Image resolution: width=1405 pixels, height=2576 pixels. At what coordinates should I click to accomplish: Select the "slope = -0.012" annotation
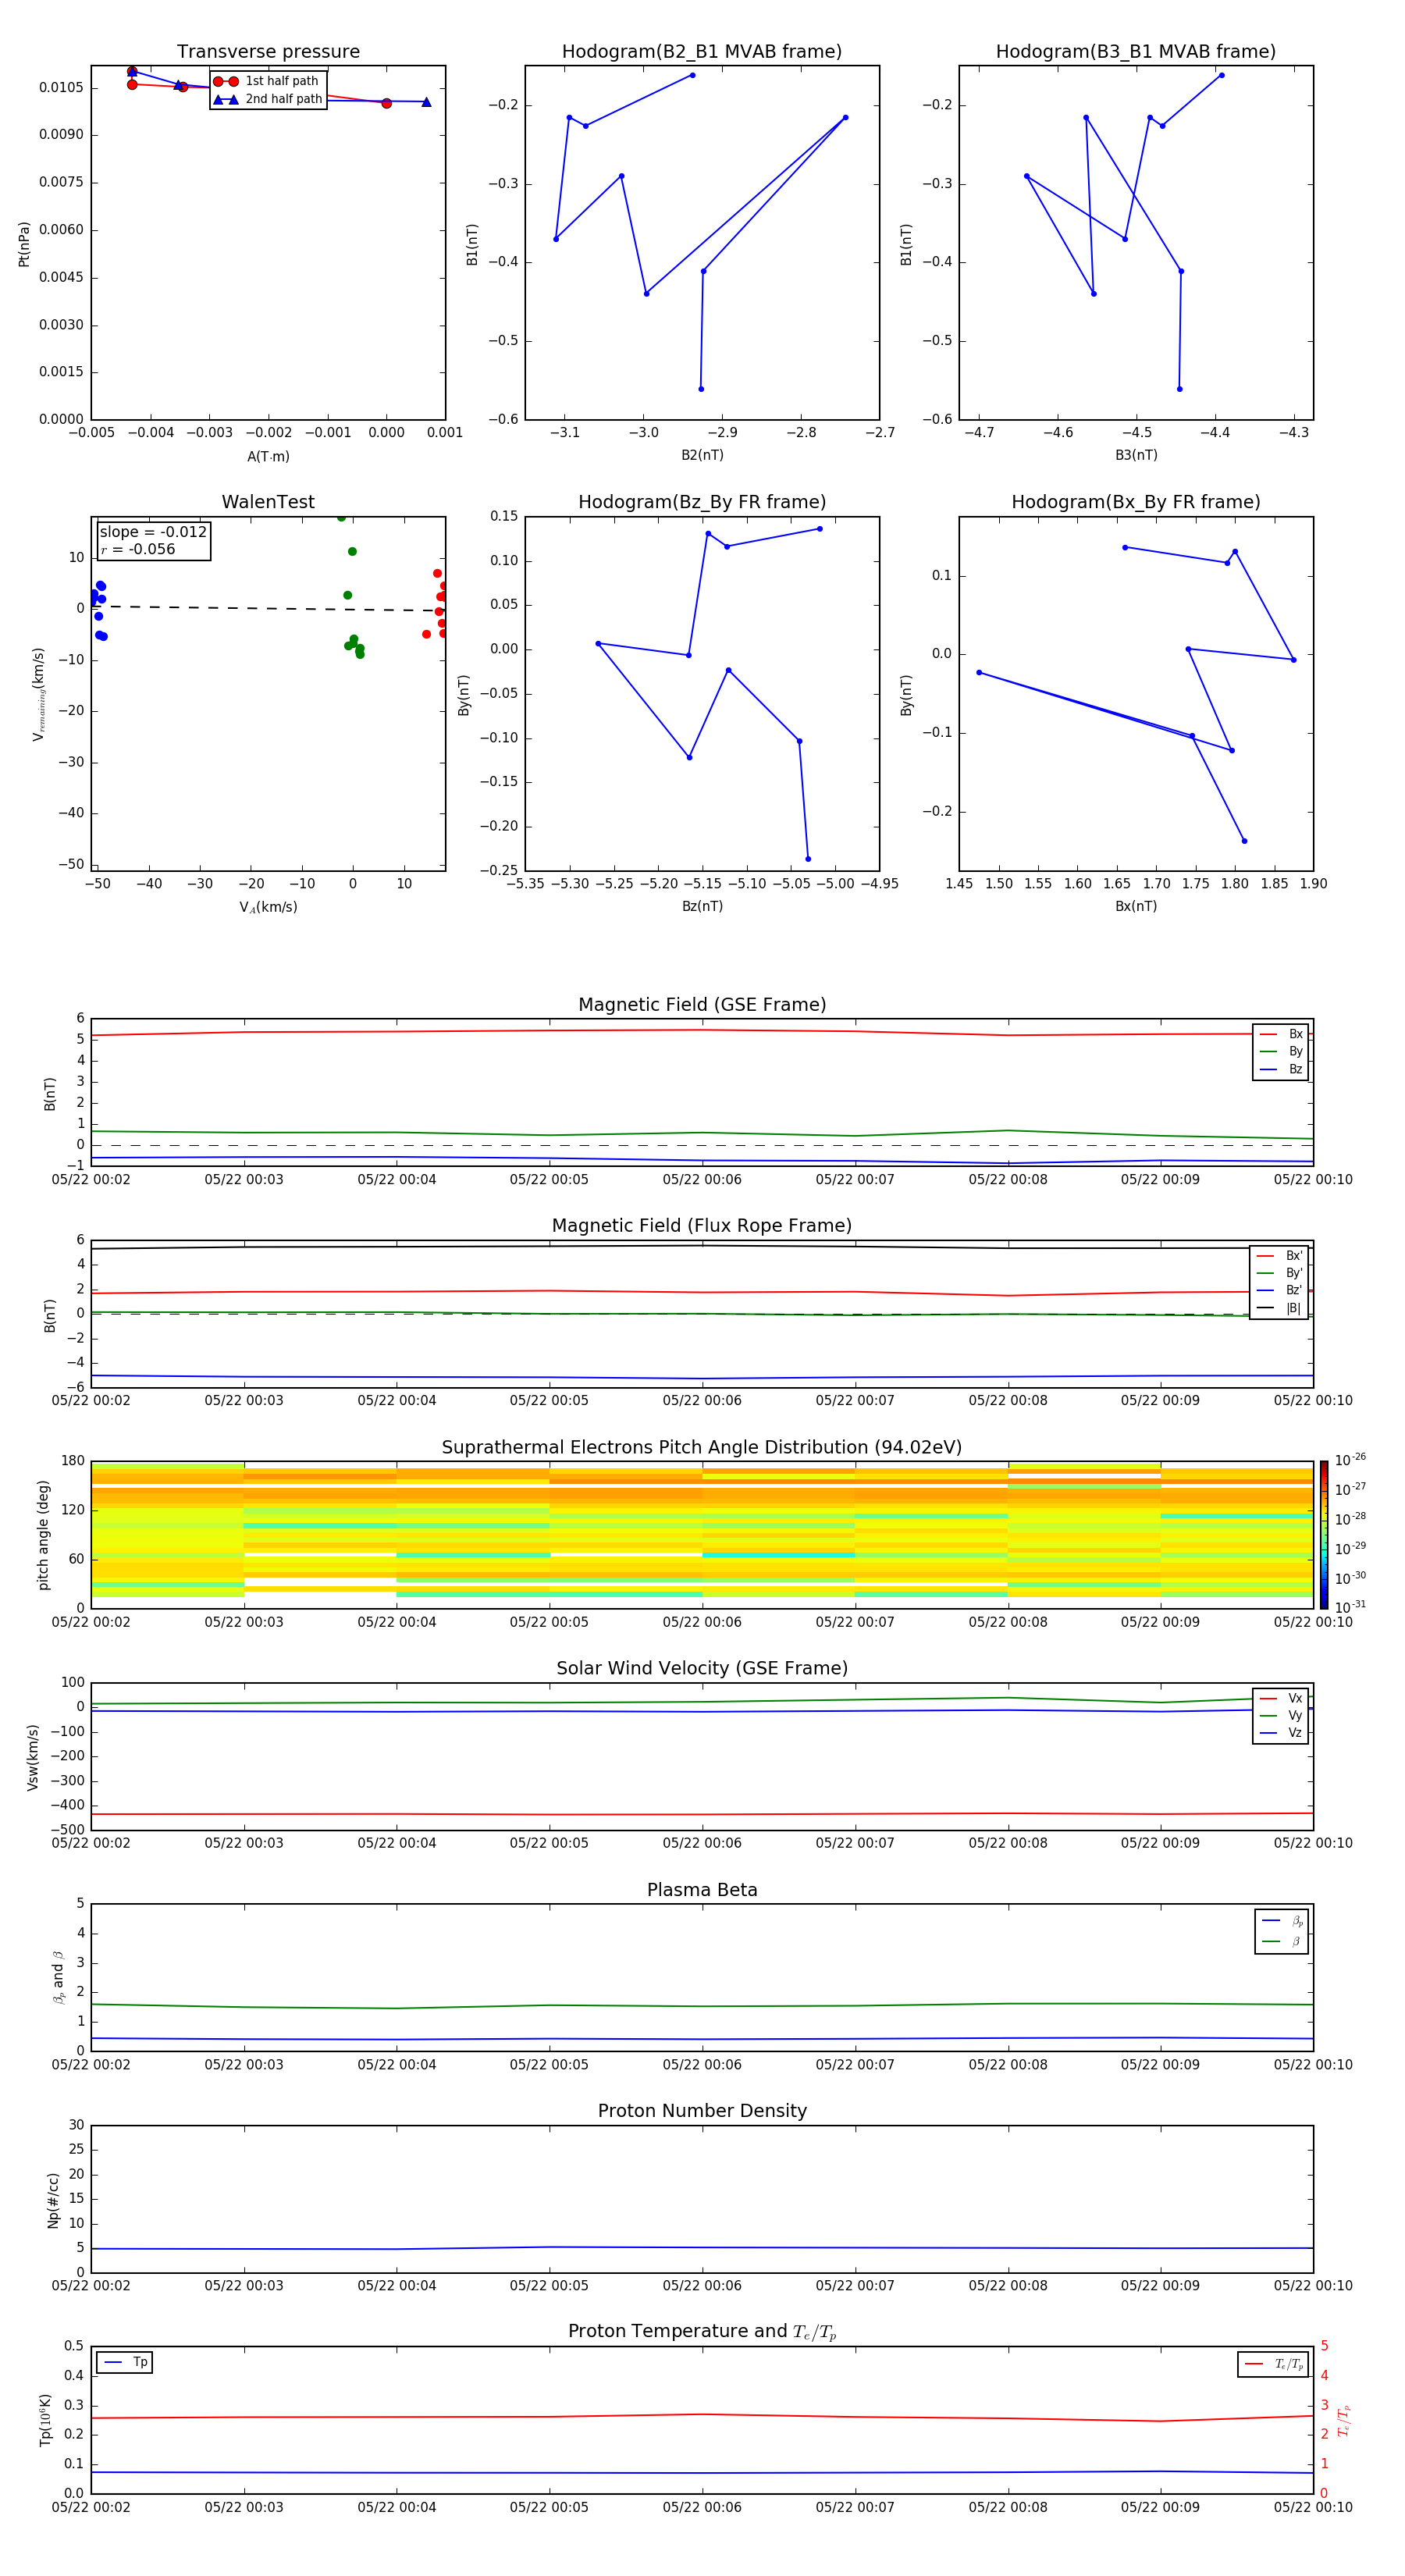coord(153,532)
